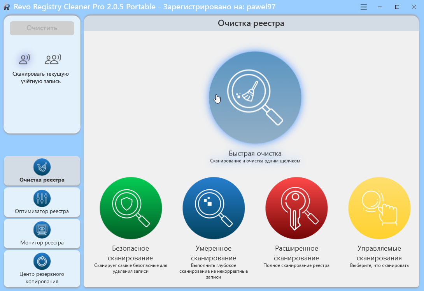Click the Умеренное сканирование text label
Image resolution: width=424 pixels, height=291 pixels.
(x=214, y=253)
